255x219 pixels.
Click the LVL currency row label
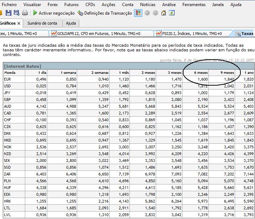pos(7,215)
